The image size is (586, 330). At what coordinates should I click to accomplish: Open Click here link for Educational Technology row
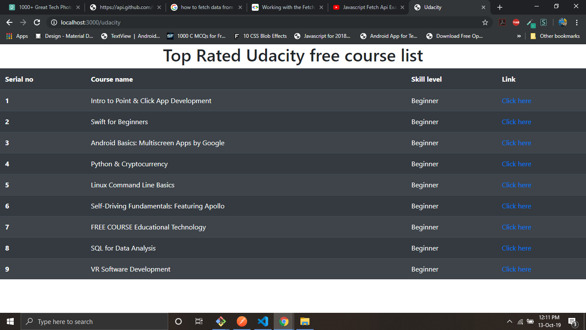pyautogui.click(x=516, y=227)
